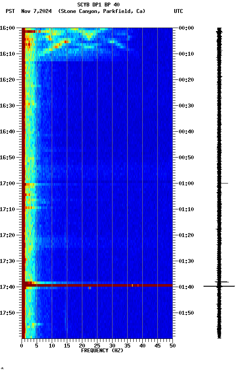Click the 15 Hz frequency axis label
The height and width of the screenshot is (373, 238).
(67, 346)
